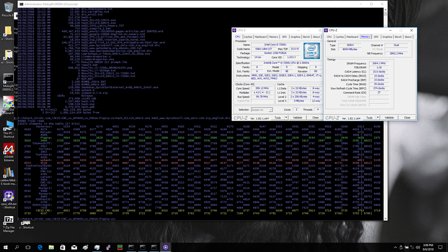Select the Mainboard tab in right CPU-Z window
Screen dimensions: 448x252
[352, 37]
